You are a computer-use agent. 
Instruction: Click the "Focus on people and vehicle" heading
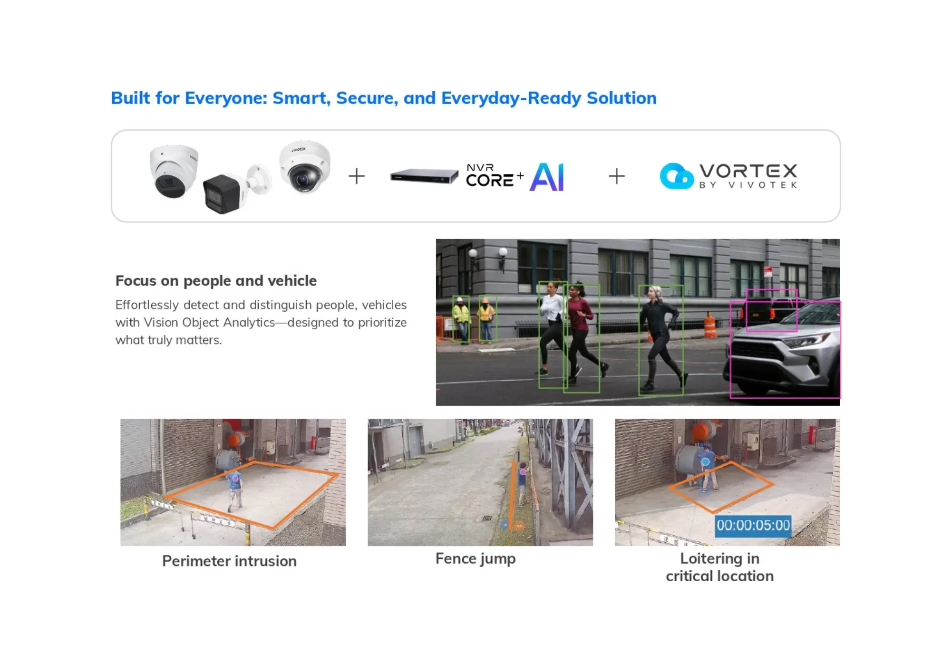point(216,281)
